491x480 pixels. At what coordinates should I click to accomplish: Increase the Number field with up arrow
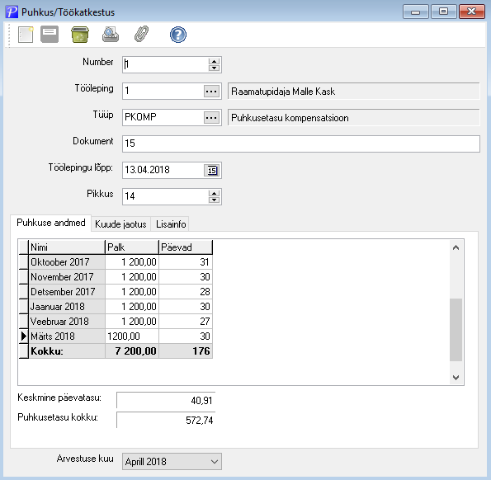214,61
